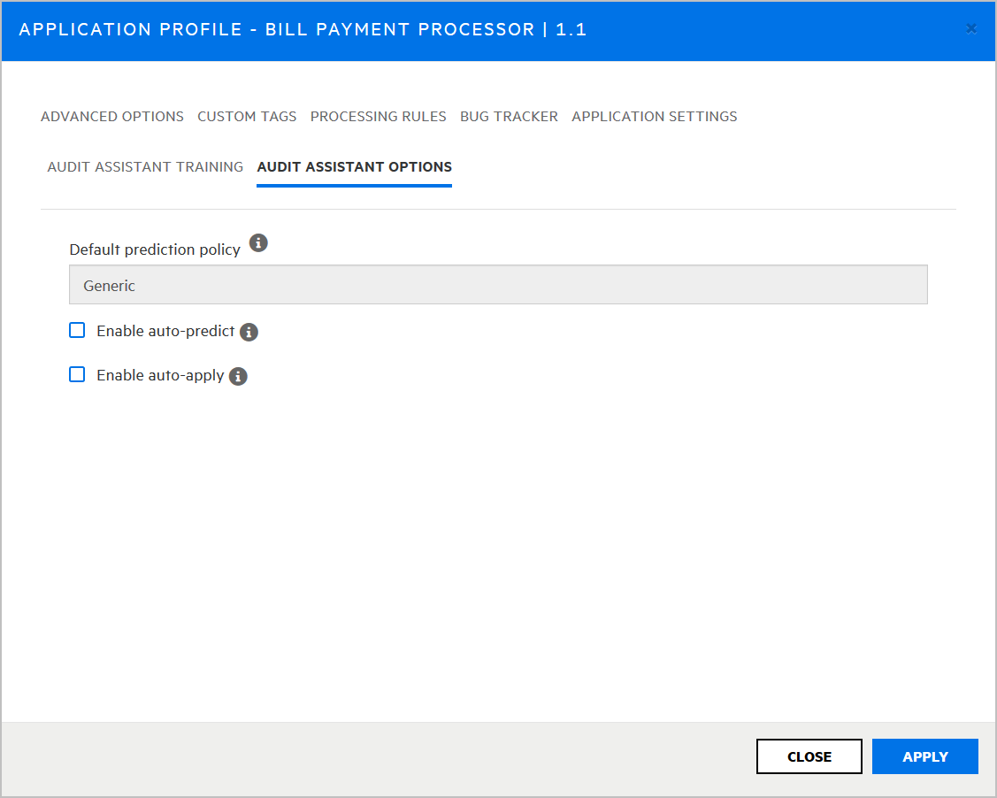Open the Custom Tags tab

pyautogui.click(x=247, y=117)
